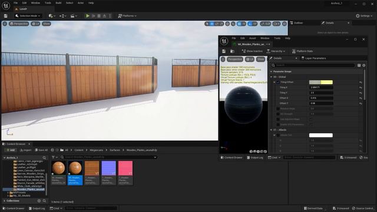Viewport: 377px width, 212px height.
Task: Click Megascans in the Content Browser breadcrumb
Action: (96, 150)
